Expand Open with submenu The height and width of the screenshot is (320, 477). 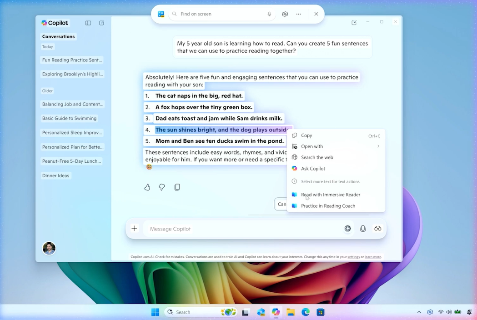tap(336, 146)
